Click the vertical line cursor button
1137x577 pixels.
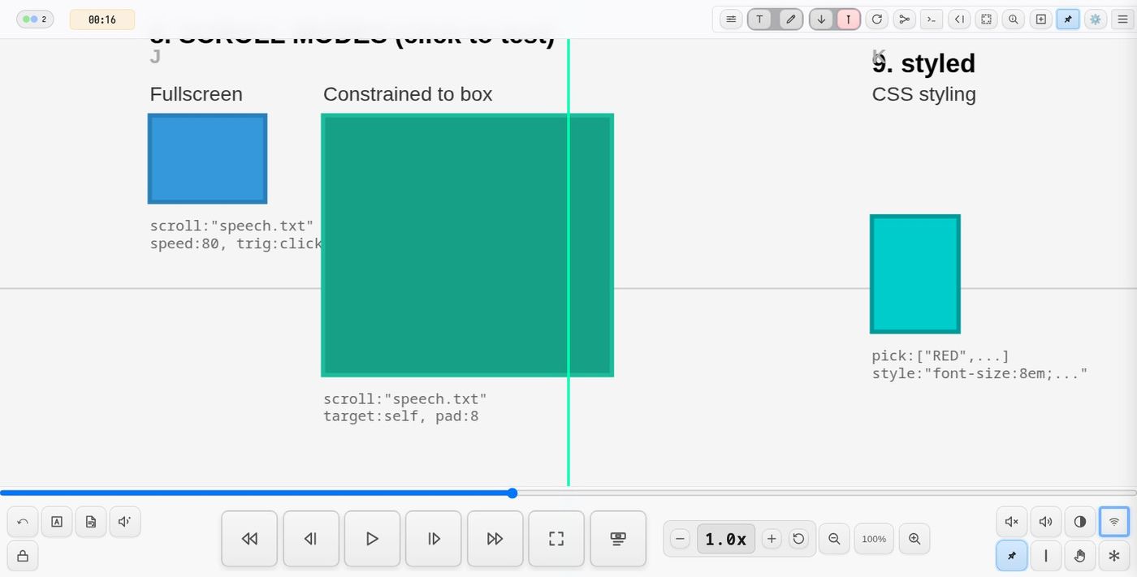click(x=1046, y=556)
